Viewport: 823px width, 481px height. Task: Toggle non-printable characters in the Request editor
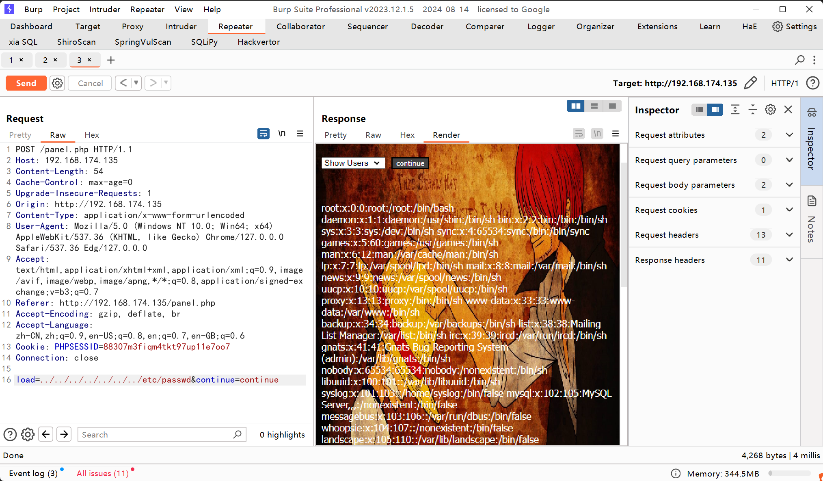point(282,134)
